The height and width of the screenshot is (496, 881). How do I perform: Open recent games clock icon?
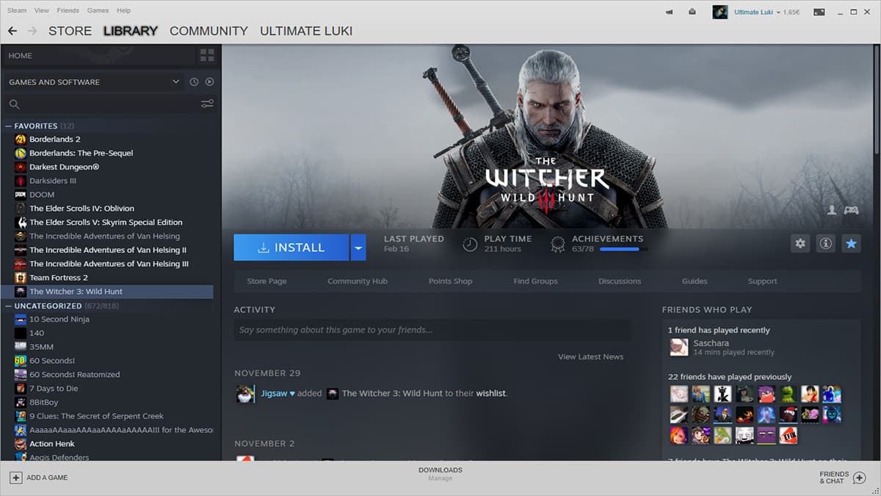tap(192, 82)
